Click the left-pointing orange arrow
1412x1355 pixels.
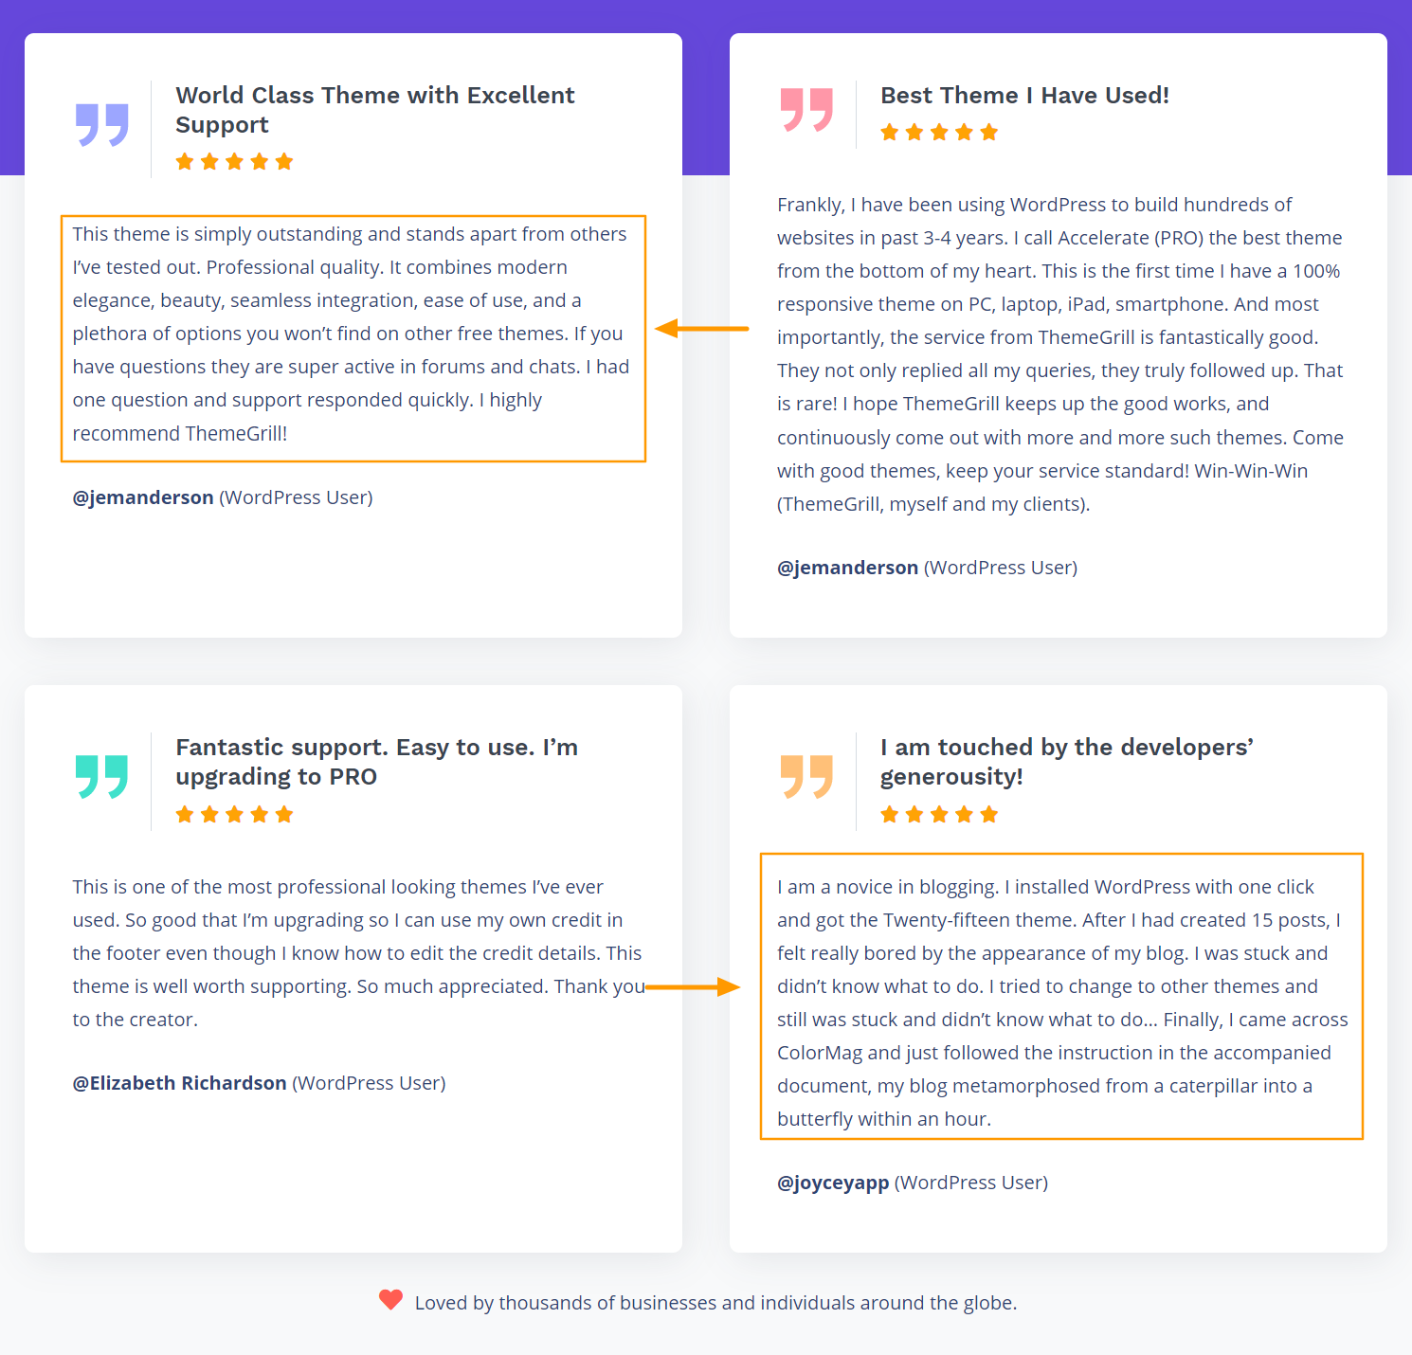pyautogui.click(x=701, y=329)
